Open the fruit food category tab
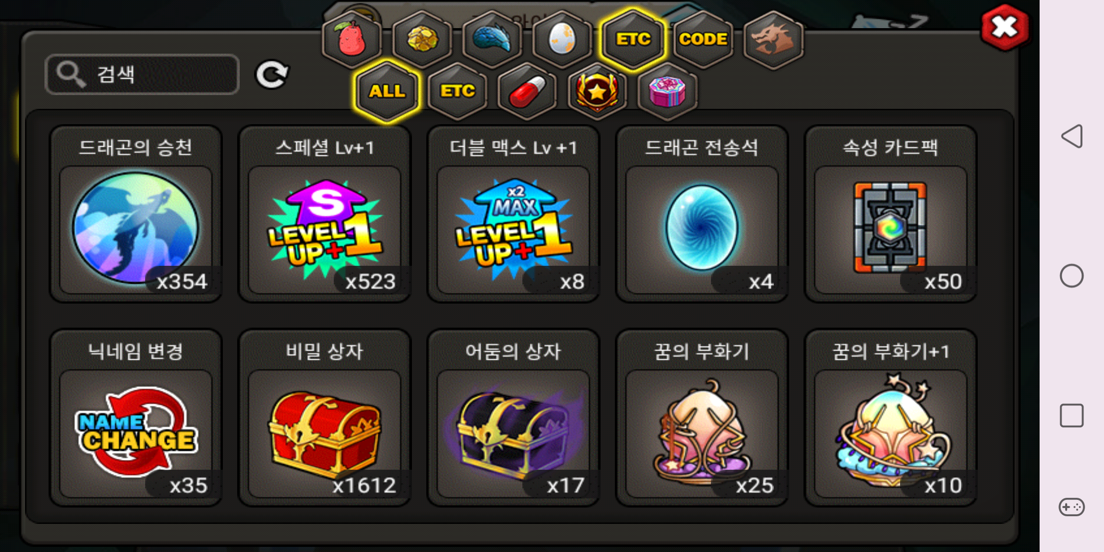 click(352, 39)
